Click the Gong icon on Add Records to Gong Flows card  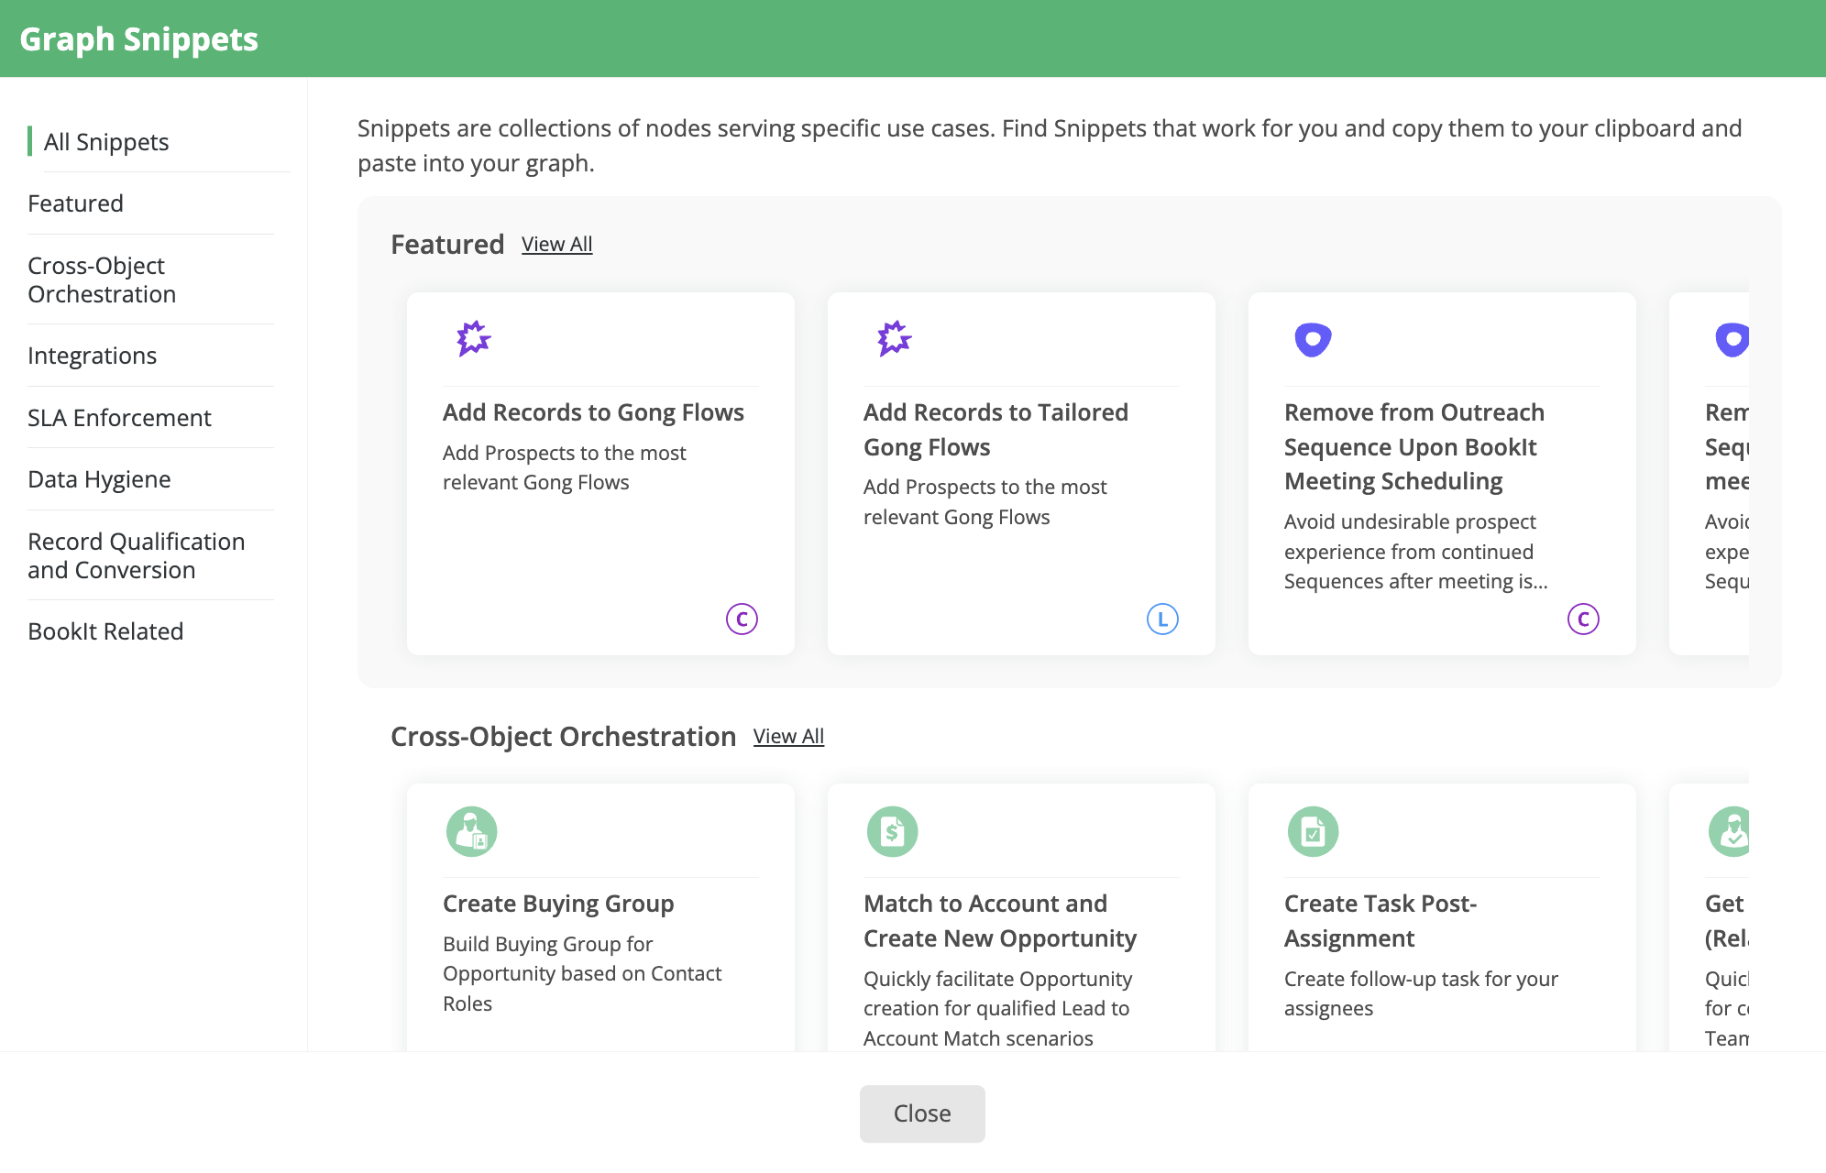click(x=474, y=339)
